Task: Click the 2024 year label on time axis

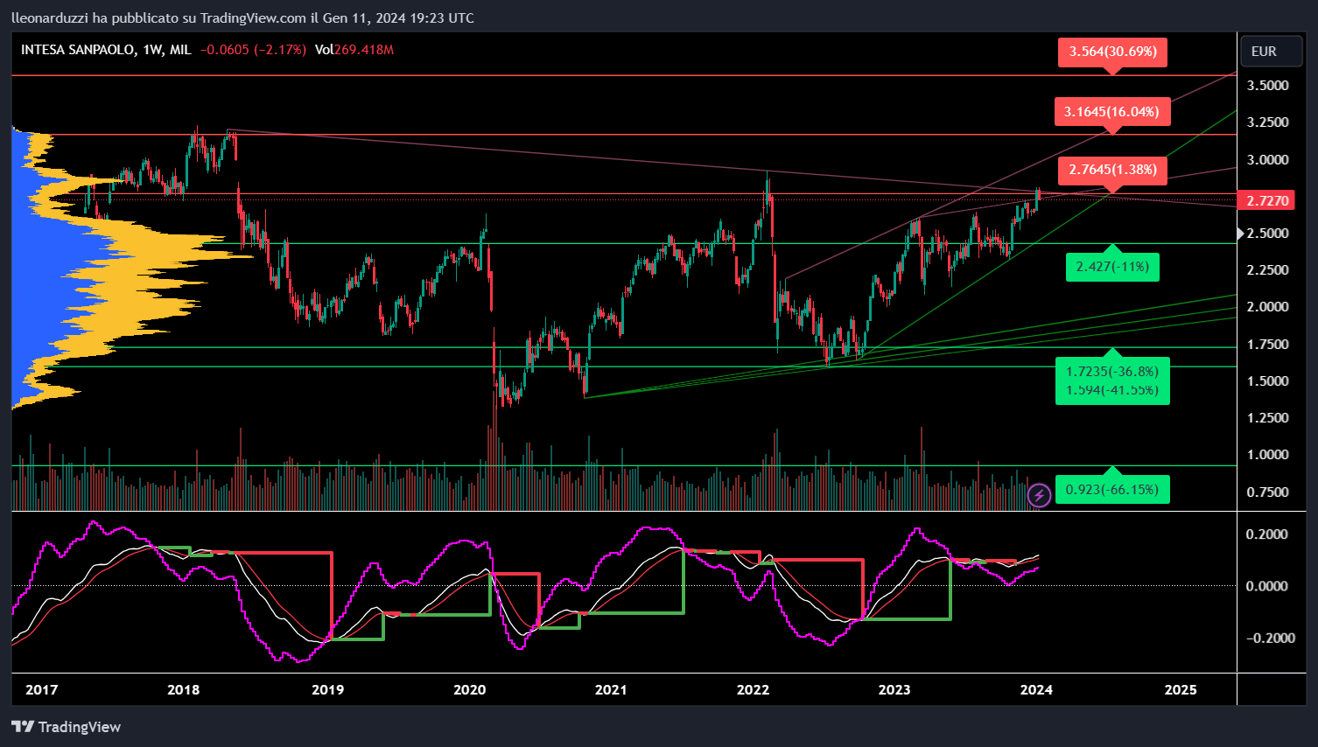Action: point(1036,689)
